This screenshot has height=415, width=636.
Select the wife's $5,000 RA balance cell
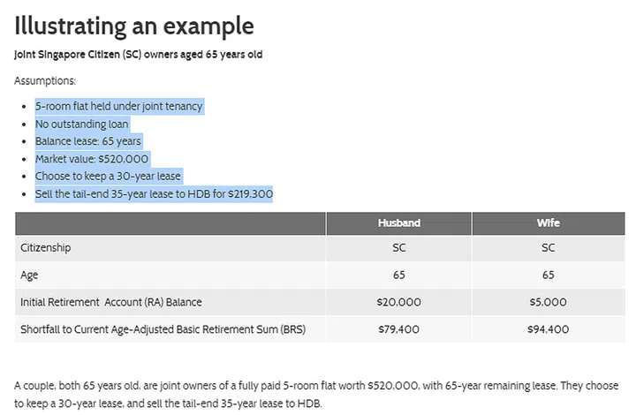pyautogui.click(x=548, y=302)
